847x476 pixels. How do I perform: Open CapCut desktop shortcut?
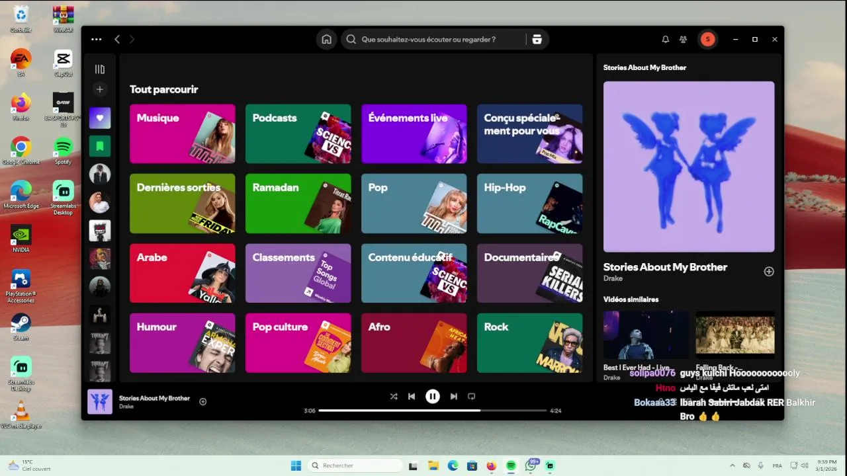click(x=63, y=63)
